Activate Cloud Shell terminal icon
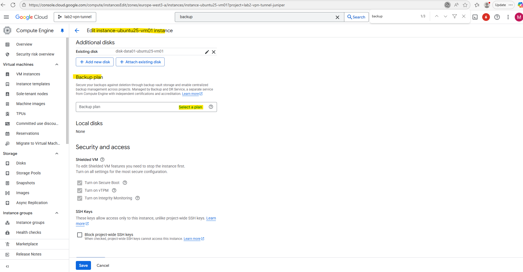The height and width of the screenshot is (272, 523). click(475, 17)
